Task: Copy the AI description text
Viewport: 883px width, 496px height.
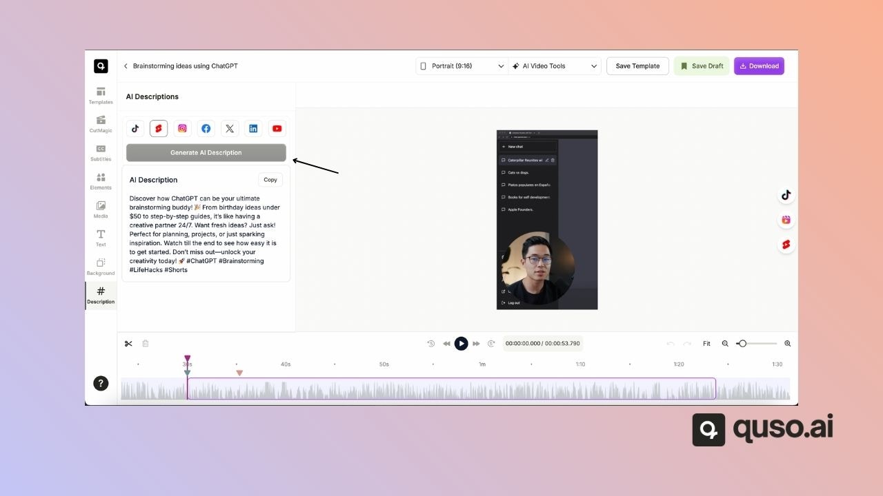Action: click(270, 180)
